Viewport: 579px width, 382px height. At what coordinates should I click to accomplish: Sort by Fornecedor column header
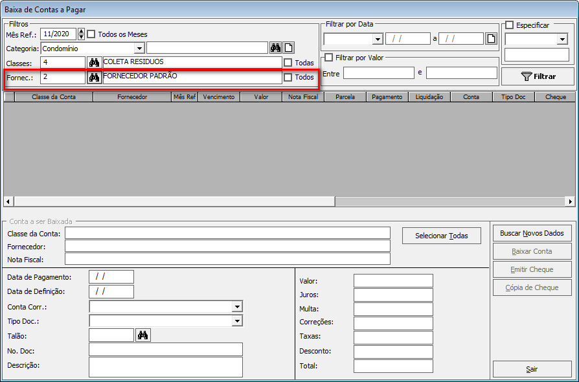(x=133, y=96)
